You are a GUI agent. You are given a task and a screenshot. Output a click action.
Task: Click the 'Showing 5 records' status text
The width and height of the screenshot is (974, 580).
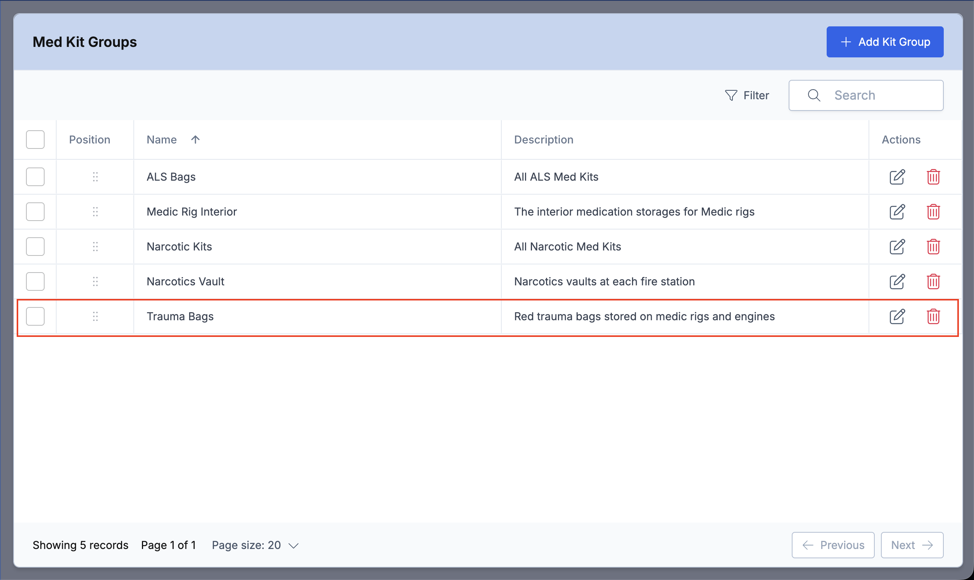80,545
